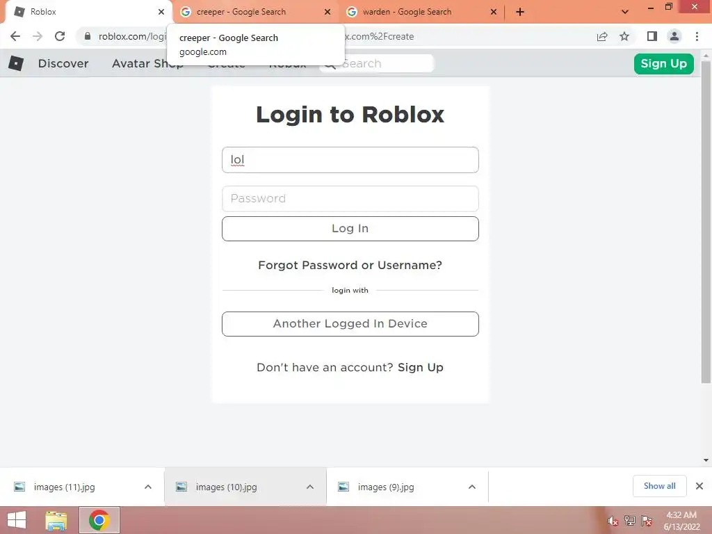Focus the Password field
Screen dimensions: 712x534
tap(350, 198)
